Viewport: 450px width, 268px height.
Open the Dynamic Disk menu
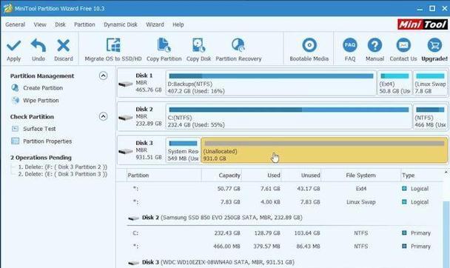121,24
